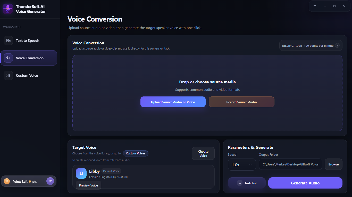Click the Choose Voice button
Screen dimensions: 352x197
pos(203,153)
